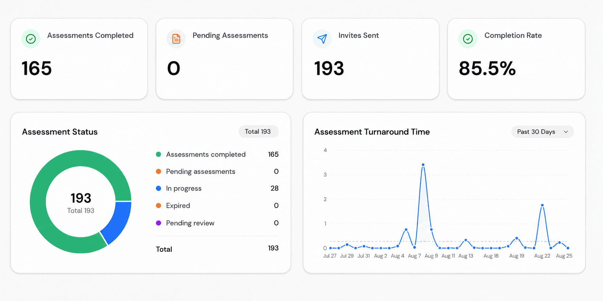Image resolution: width=603 pixels, height=301 pixels.
Task: Click the bold 193 number inside the donut
Action: coord(81,198)
